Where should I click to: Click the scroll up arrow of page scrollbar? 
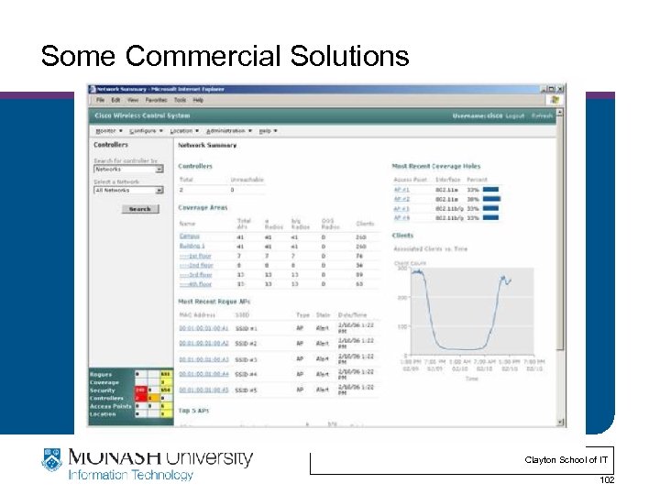[x=559, y=113]
